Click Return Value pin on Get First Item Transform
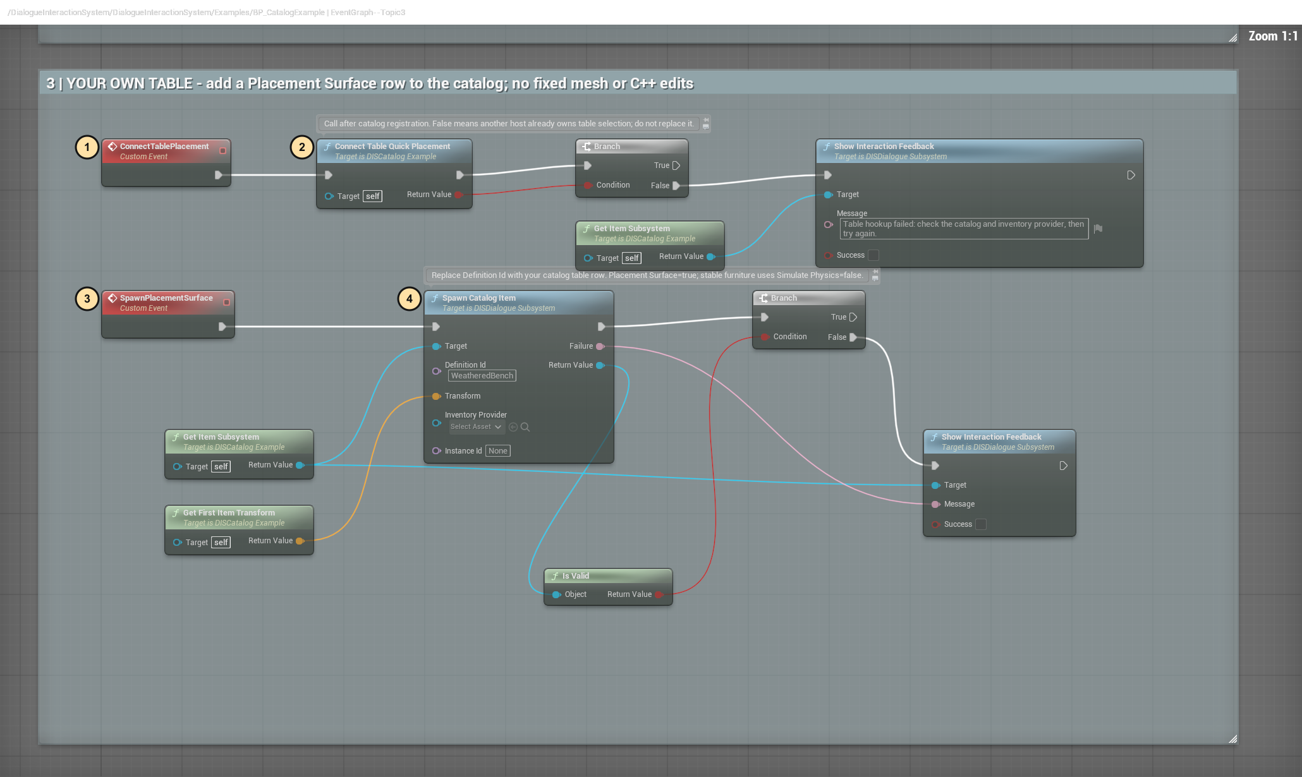 (x=300, y=541)
